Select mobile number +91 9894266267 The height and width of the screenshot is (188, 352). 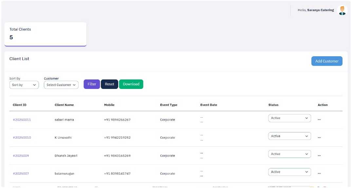click(117, 120)
